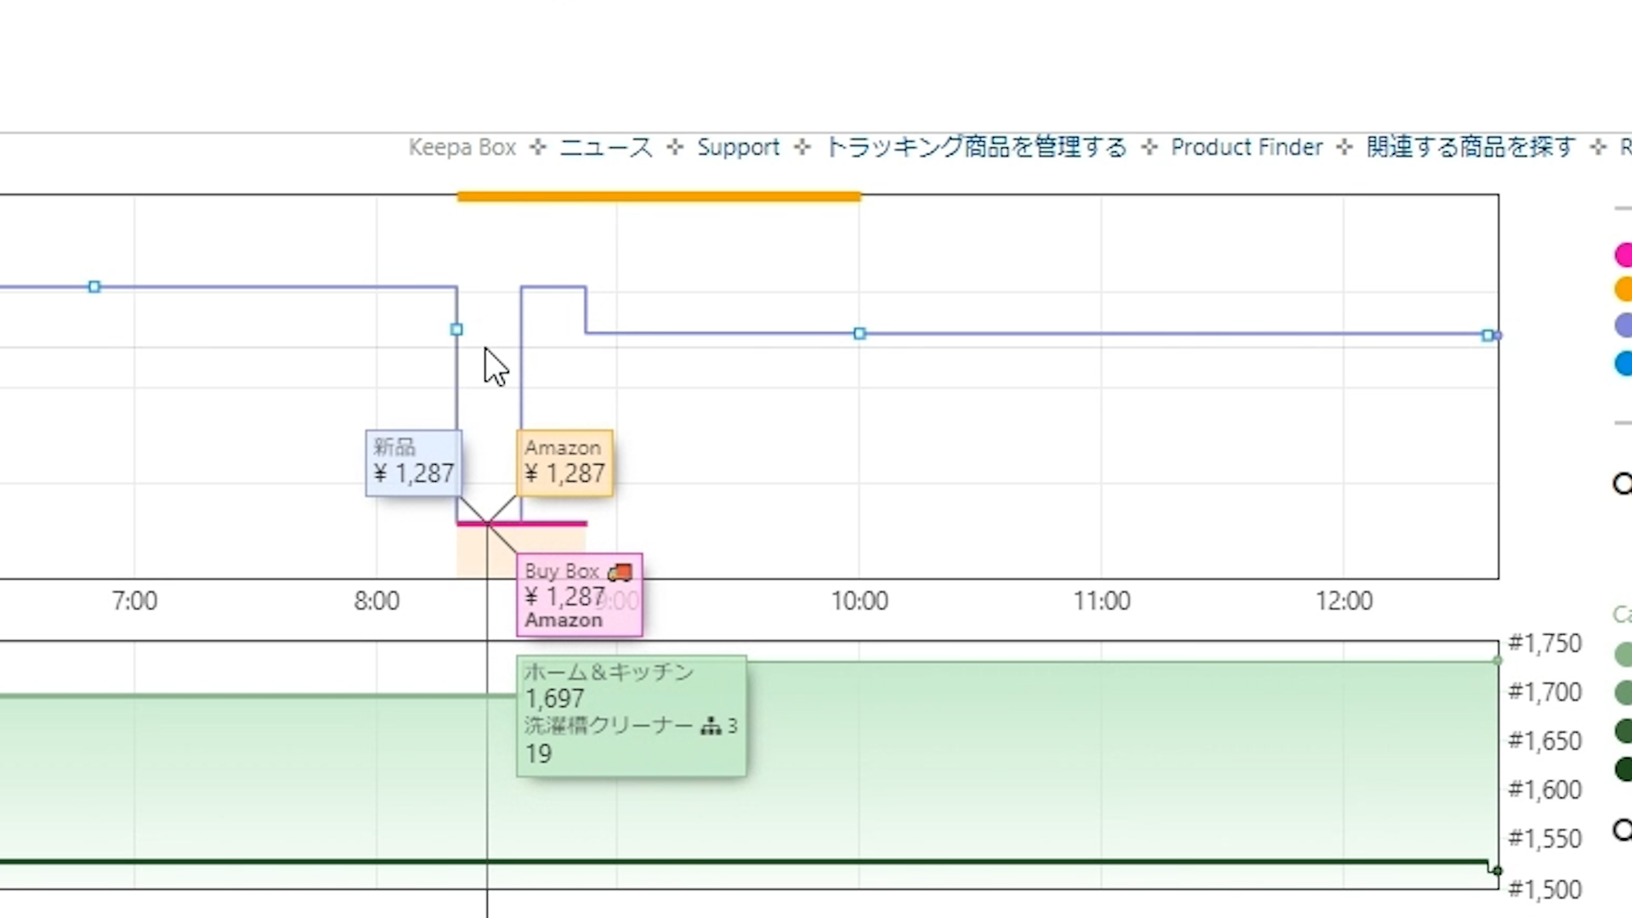Click 関連する商品を探す link
This screenshot has width=1632, height=918.
[x=1470, y=147]
